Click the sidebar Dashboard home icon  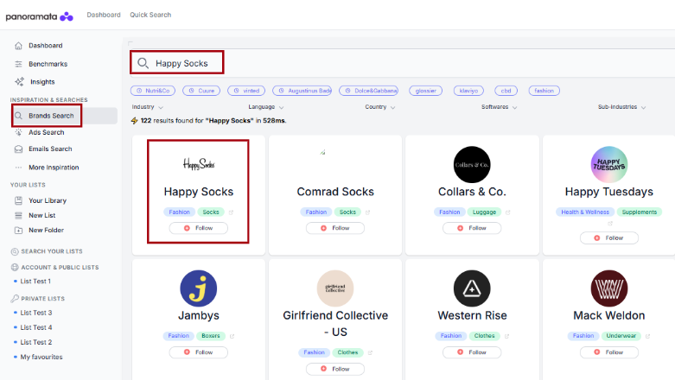coord(18,46)
